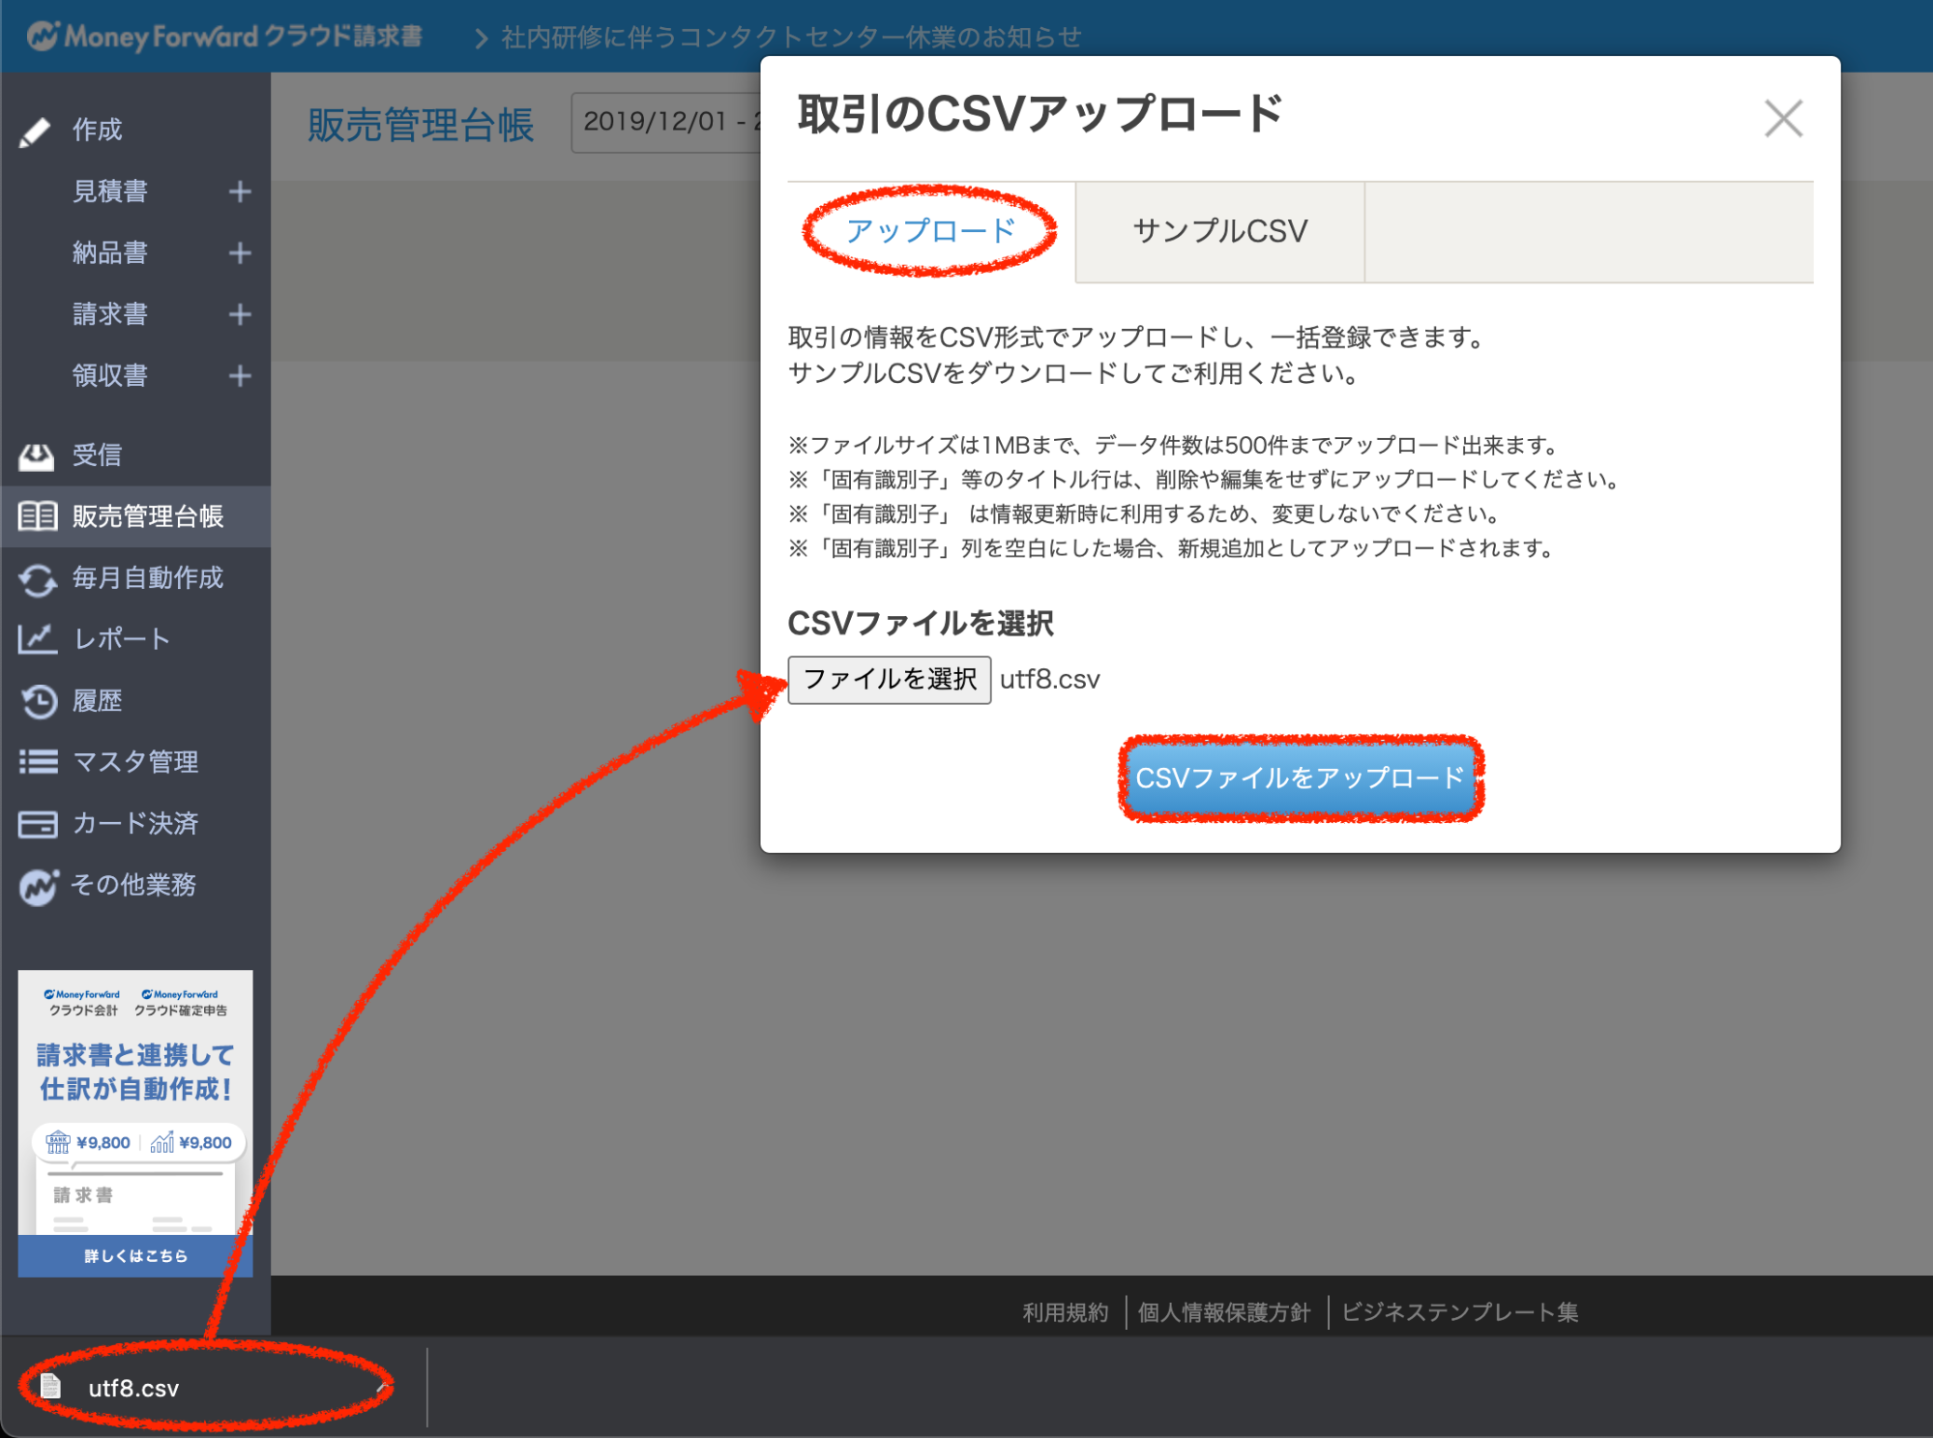Expand the plus next to 見積書
Screen dimensions: 1933x1439
pyautogui.click(x=240, y=191)
